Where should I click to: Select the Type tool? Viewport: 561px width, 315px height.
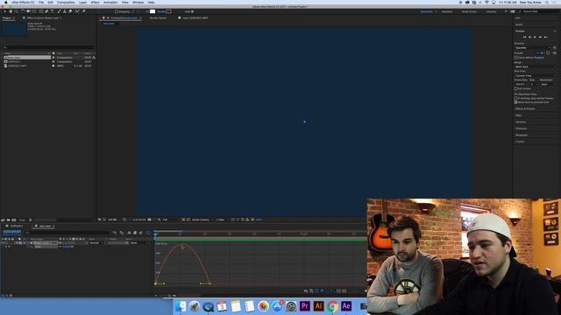[52, 11]
